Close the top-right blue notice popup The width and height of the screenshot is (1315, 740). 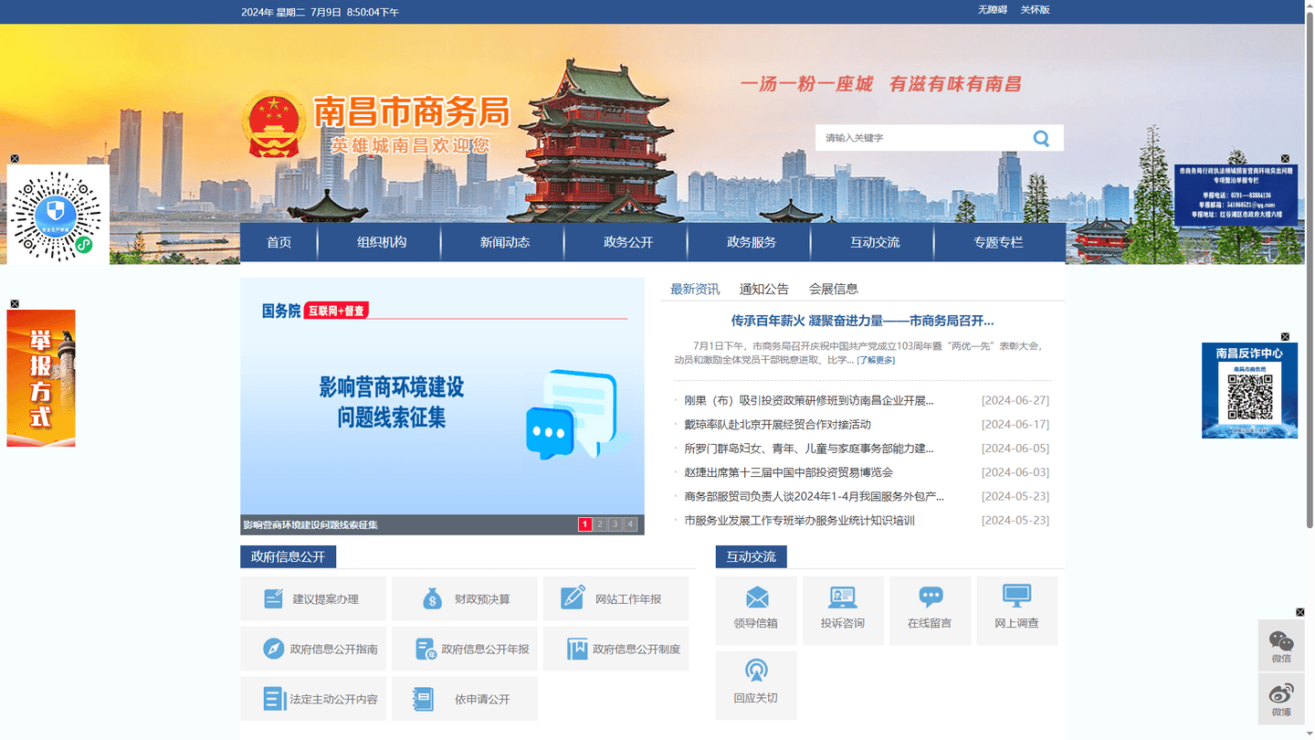click(1285, 159)
